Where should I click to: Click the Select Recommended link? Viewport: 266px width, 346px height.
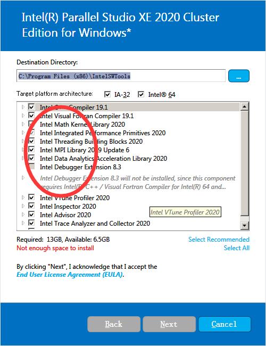(x=219, y=240)
